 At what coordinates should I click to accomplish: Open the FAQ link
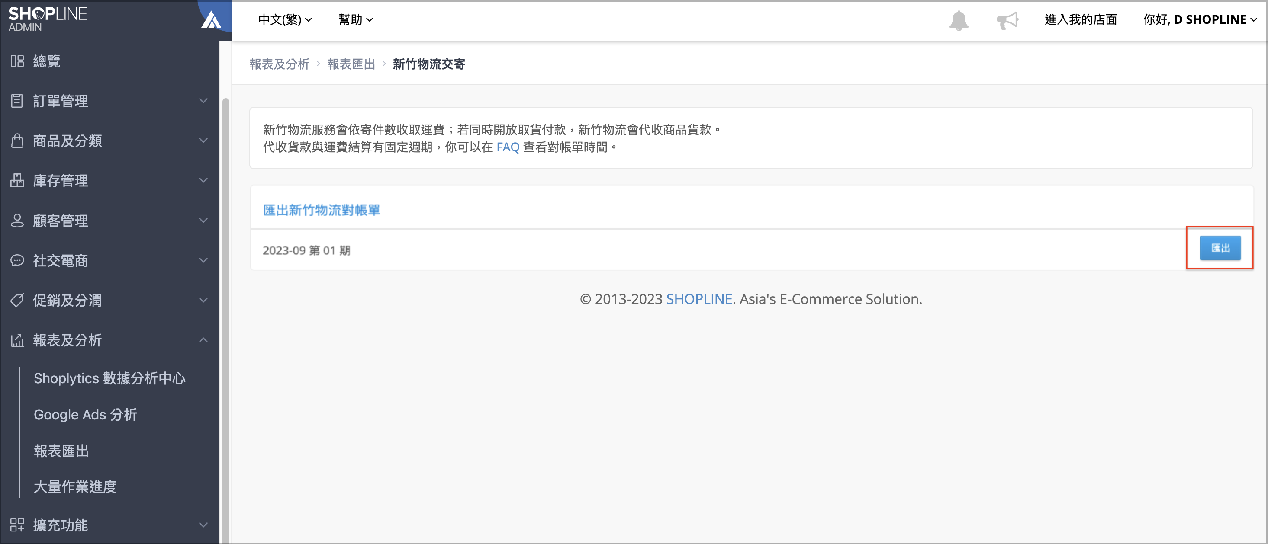[508, 147]
